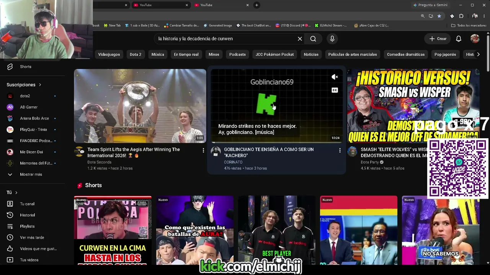Screen dimensions: 490x275
Task: Select the JCC Pokémon Pocket chip
Action: tap(275, 55)
